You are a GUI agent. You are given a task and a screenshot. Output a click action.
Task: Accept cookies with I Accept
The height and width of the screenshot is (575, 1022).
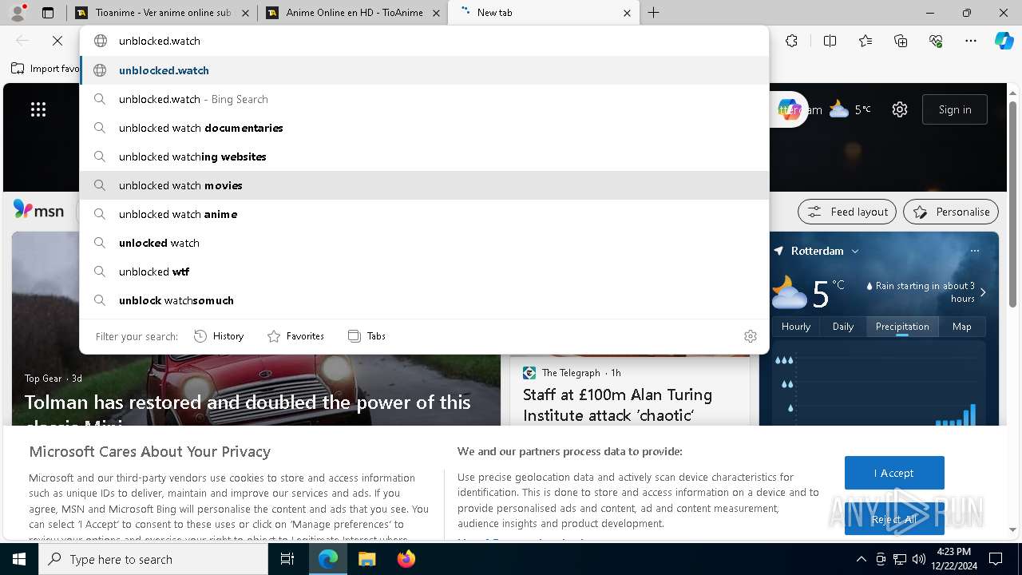tap(894, 473)
